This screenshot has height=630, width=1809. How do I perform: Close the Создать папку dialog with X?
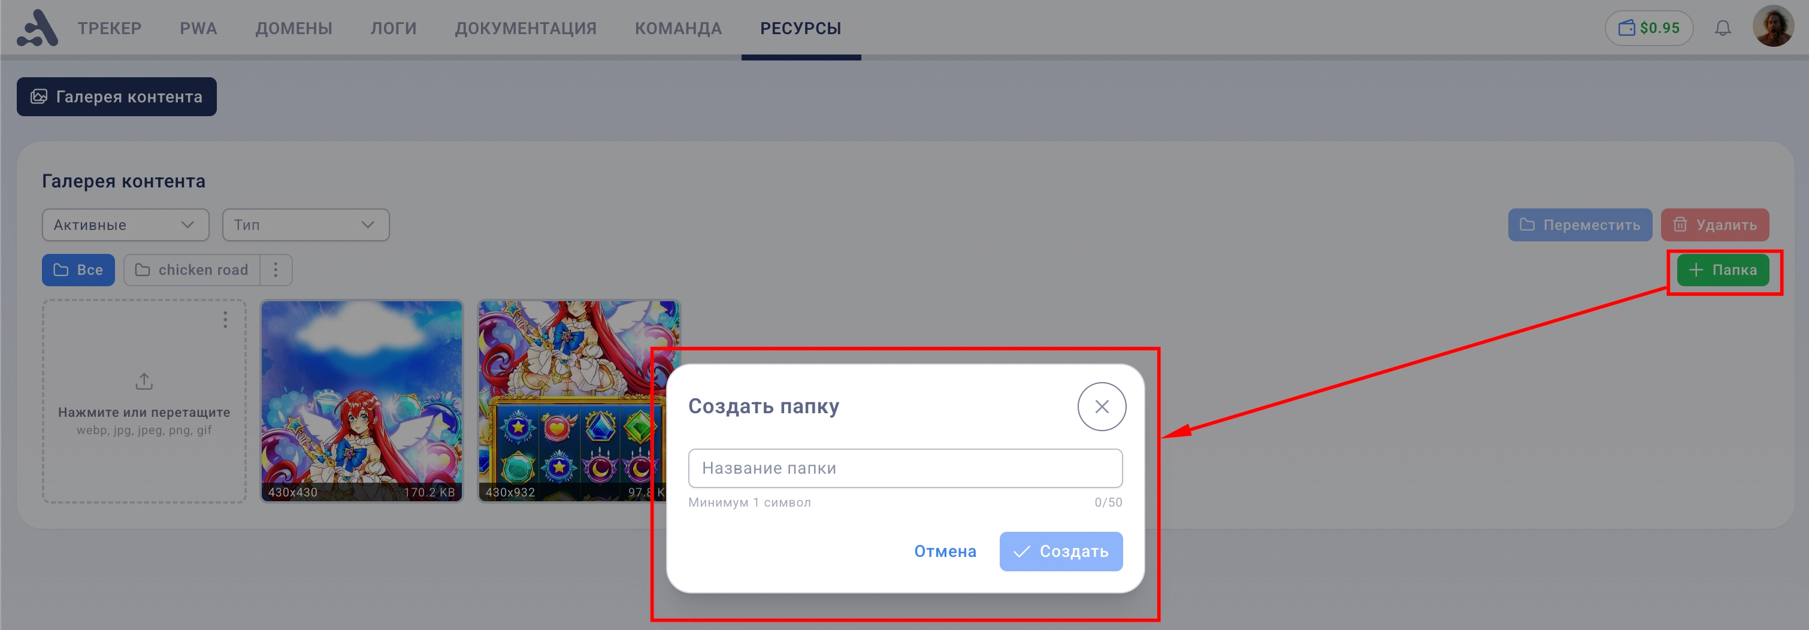[x=1101, y=406]
